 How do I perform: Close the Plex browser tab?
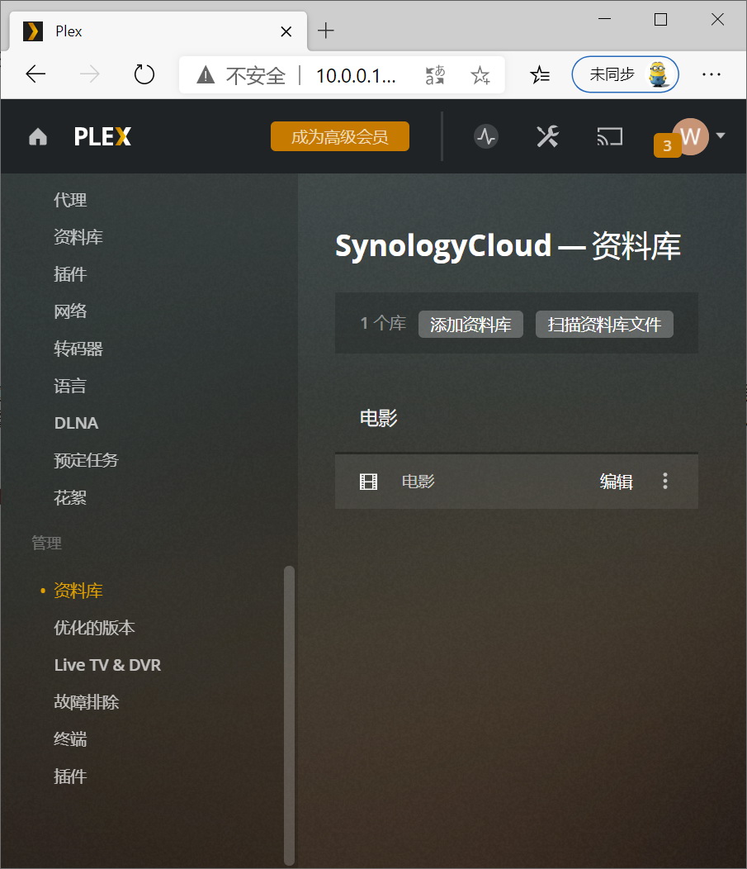tap(286, 31)
